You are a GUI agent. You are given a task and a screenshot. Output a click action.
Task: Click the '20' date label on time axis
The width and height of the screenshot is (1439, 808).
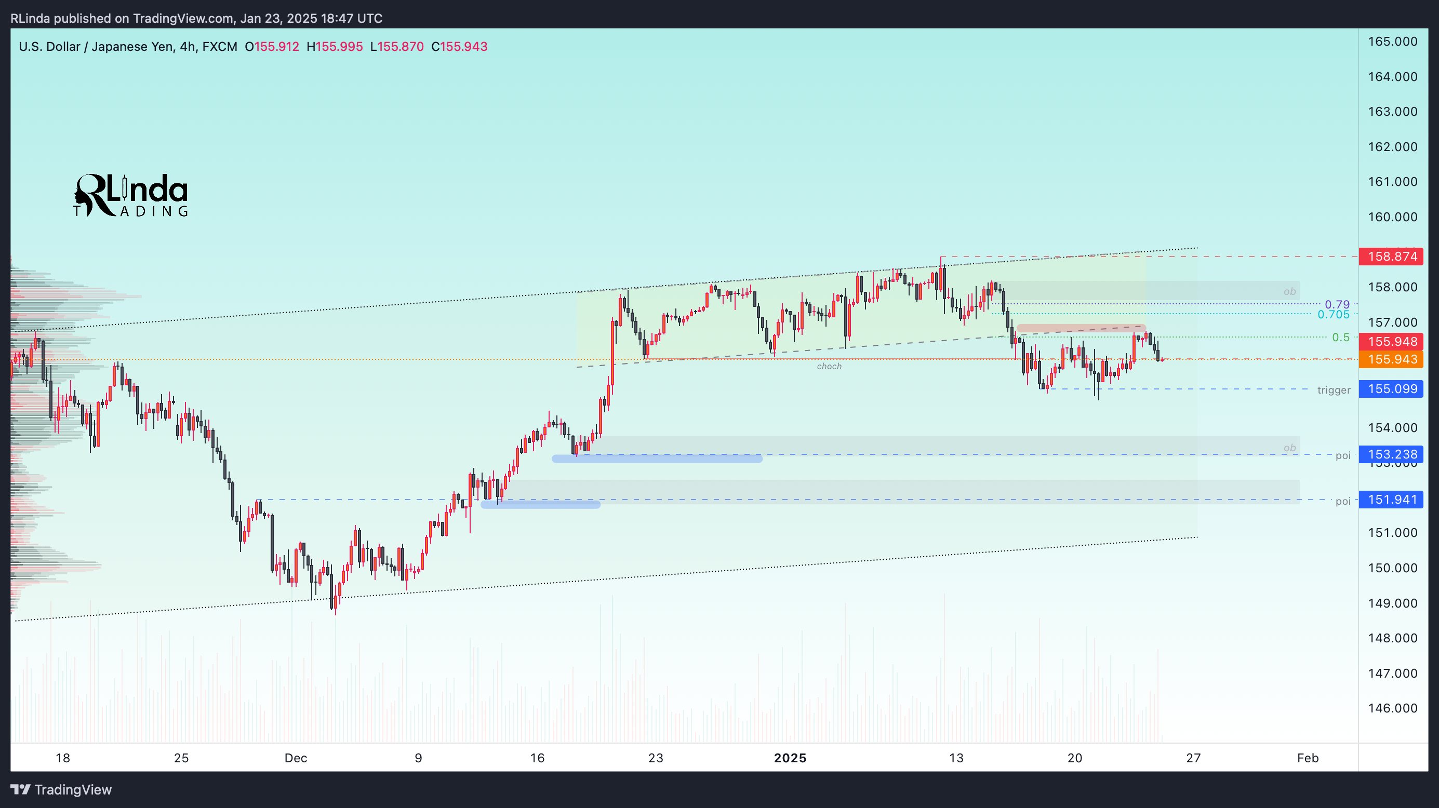coord(1074,758)
